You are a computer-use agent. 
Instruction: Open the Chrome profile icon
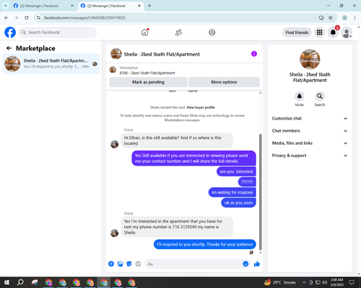coord(344,18)
